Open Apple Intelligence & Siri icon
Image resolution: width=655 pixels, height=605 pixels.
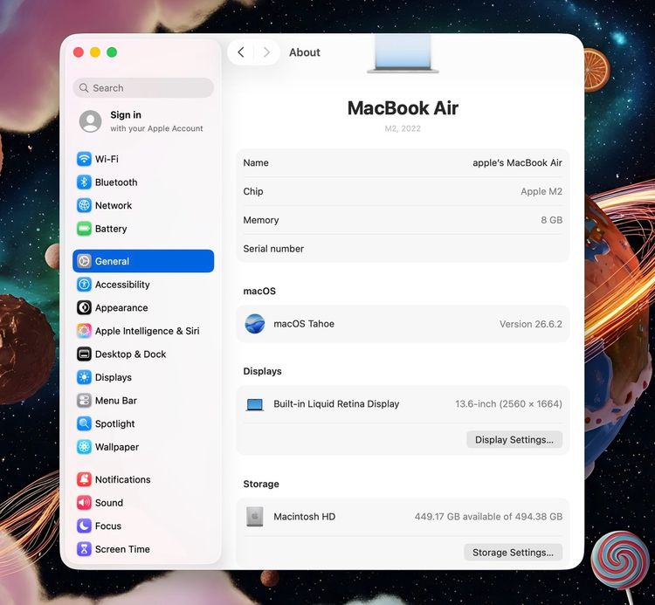(84, 331)
